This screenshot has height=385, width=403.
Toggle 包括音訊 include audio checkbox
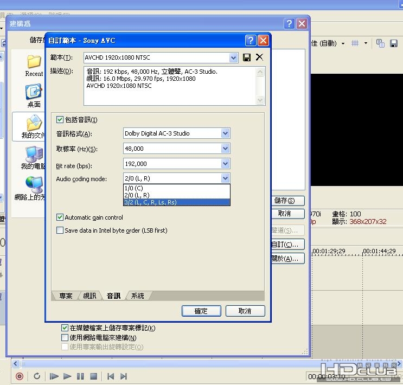(x=60, y=119)
